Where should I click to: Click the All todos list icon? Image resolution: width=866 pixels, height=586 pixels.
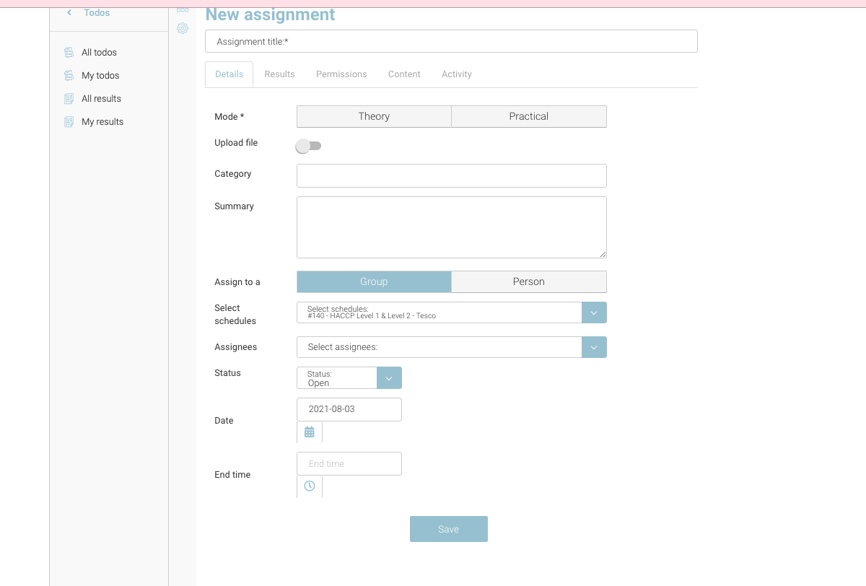tap(69, 53)
